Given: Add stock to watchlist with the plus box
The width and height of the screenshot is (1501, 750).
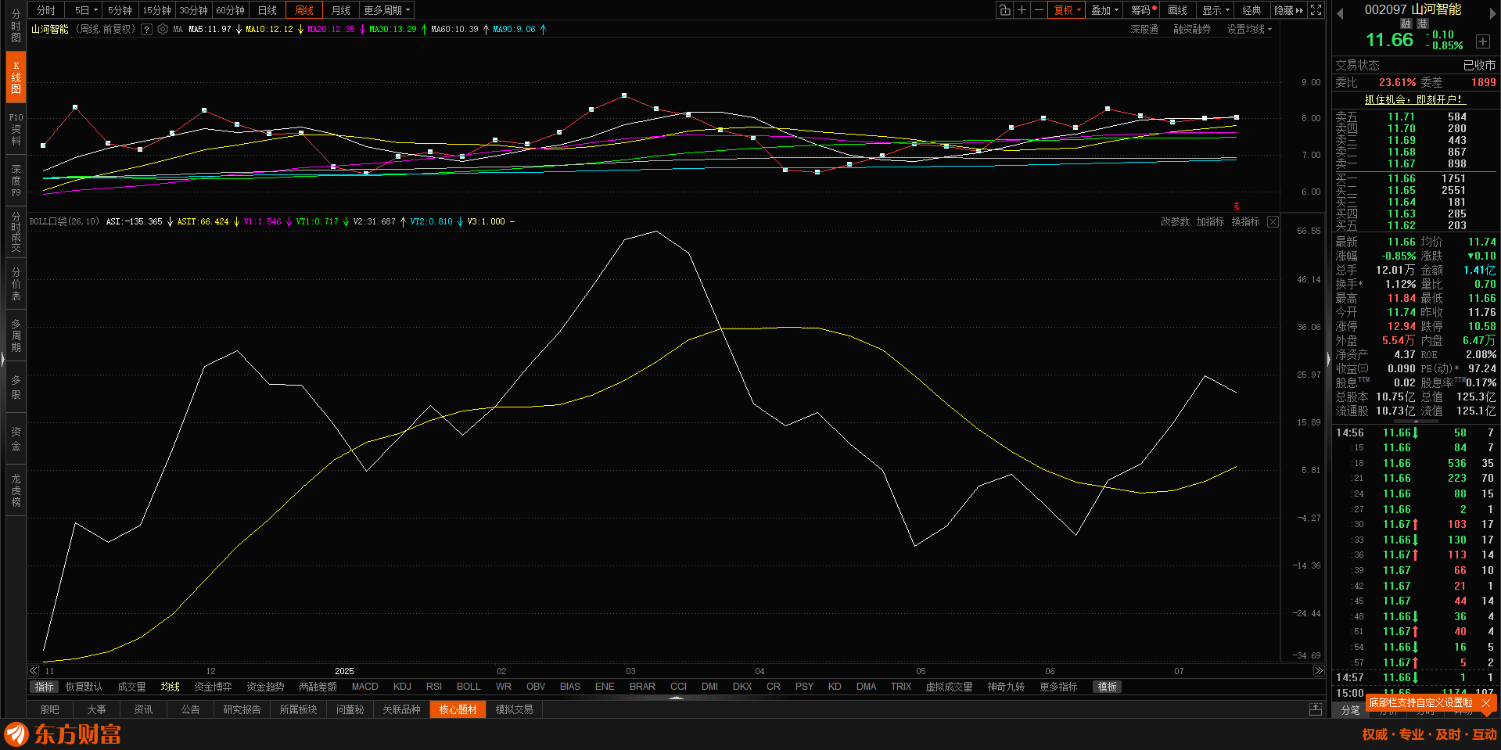Looking at the screenshot, I should click(1482, 41).
